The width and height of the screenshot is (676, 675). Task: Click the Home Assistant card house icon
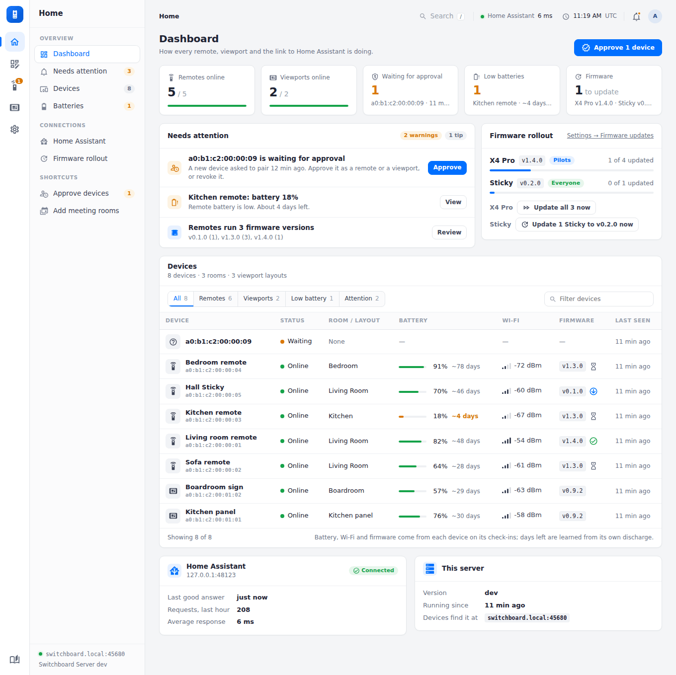coord(174,571)
